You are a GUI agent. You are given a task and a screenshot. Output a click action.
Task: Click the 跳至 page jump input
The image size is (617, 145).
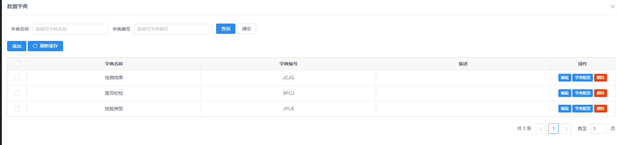tap(598, 129)
